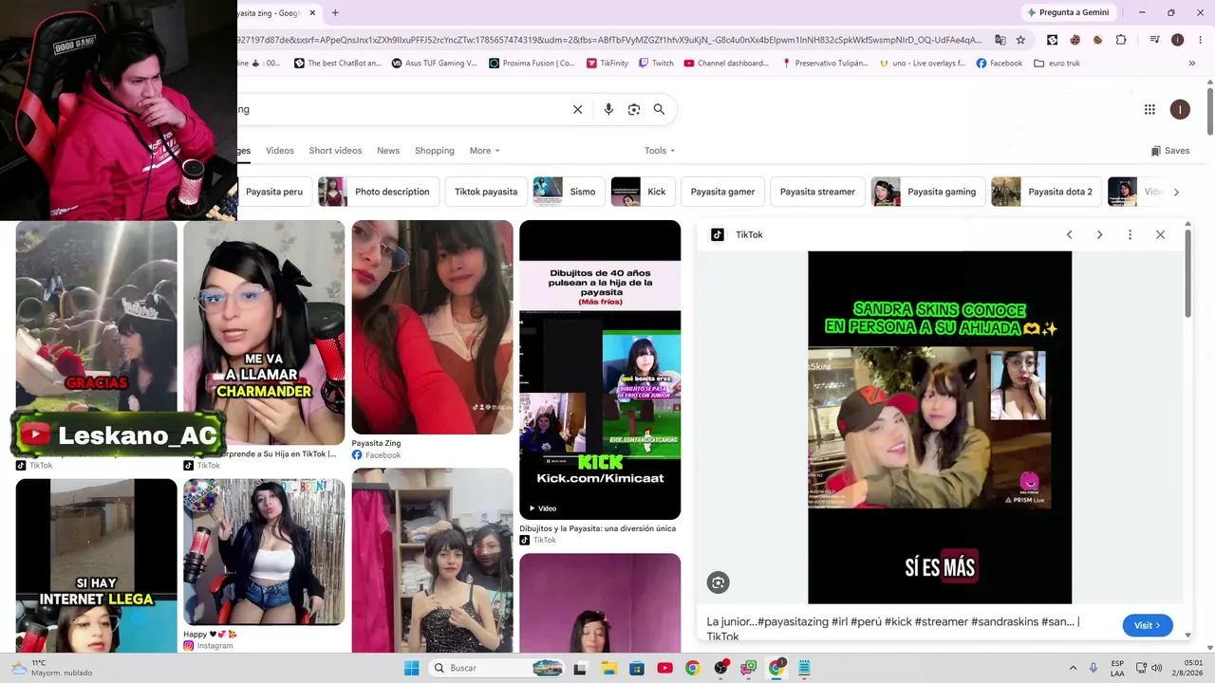Start a voice search with the microphone
The width and height of the screenshot is (1215, 683).
[x=608, y=109]
